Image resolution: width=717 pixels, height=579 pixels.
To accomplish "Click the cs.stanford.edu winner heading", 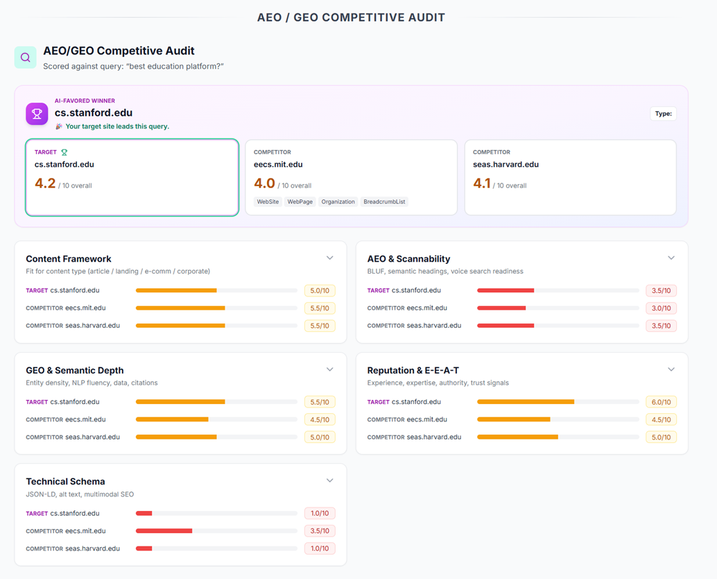I will [x=94, y=112].
